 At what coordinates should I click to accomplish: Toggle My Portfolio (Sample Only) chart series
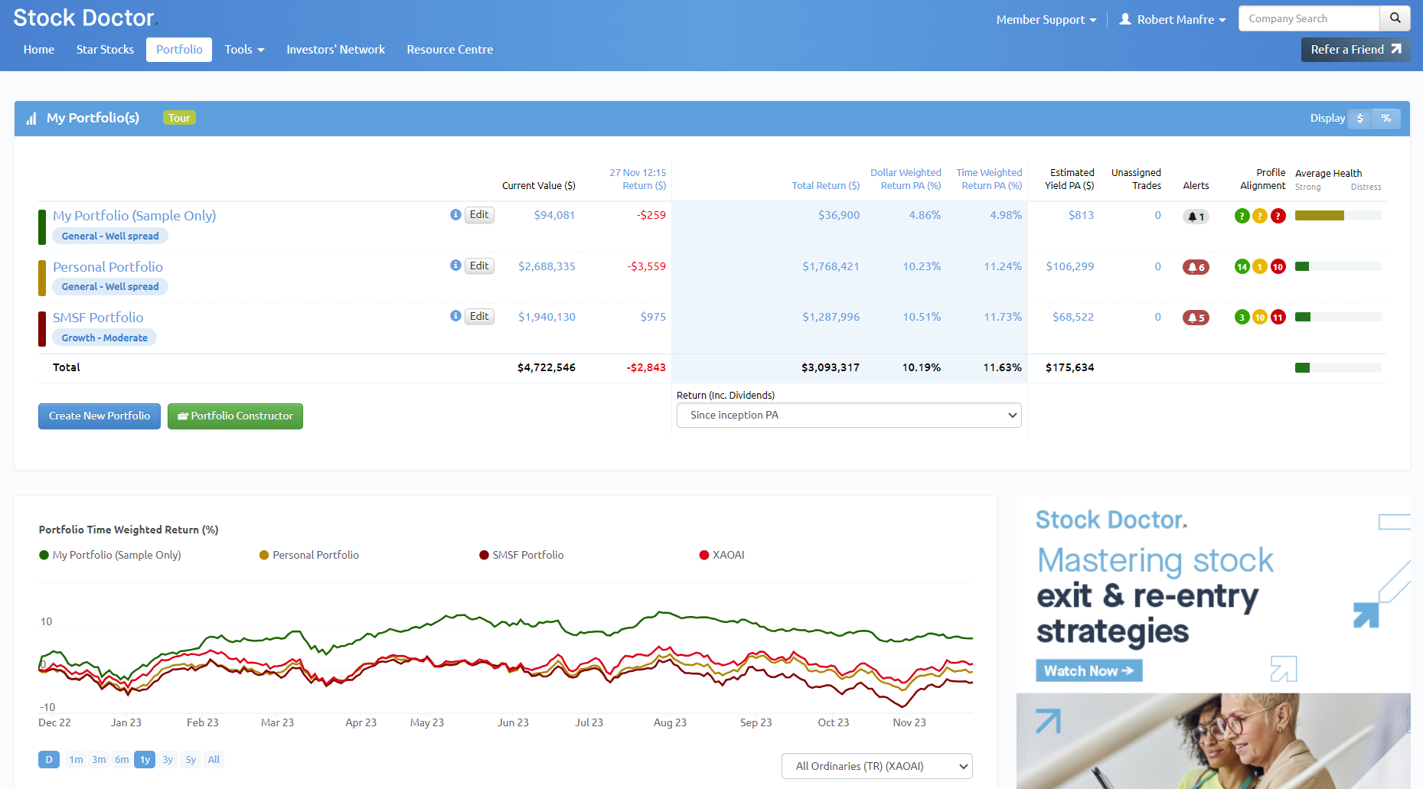tap(110, 555)
